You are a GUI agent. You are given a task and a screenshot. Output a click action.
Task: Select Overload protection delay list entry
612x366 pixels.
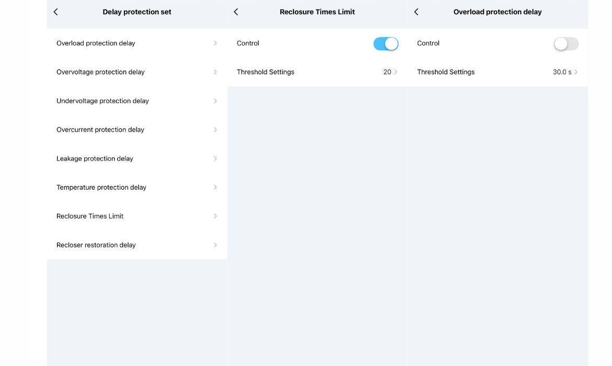(137, 43)
